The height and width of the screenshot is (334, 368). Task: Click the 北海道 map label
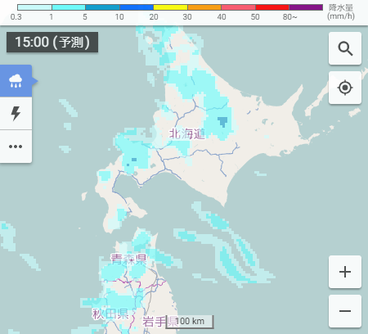[x=187, y=133]
